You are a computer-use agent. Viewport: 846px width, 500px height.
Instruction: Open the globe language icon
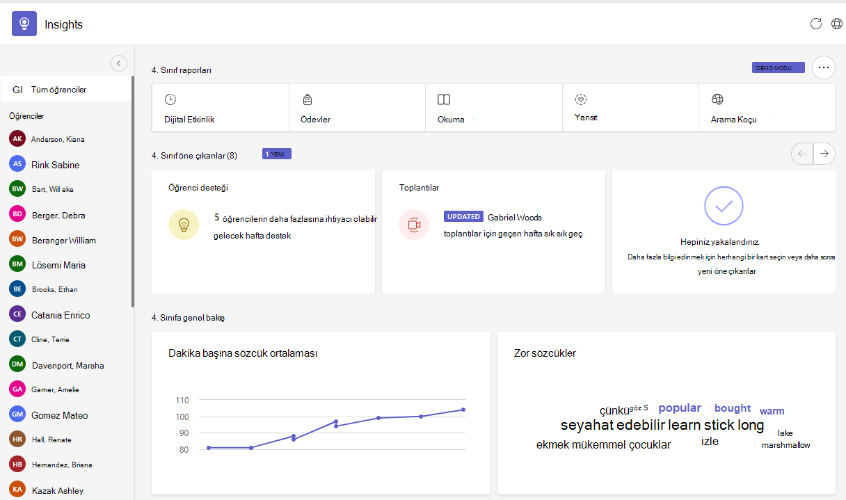837,24
